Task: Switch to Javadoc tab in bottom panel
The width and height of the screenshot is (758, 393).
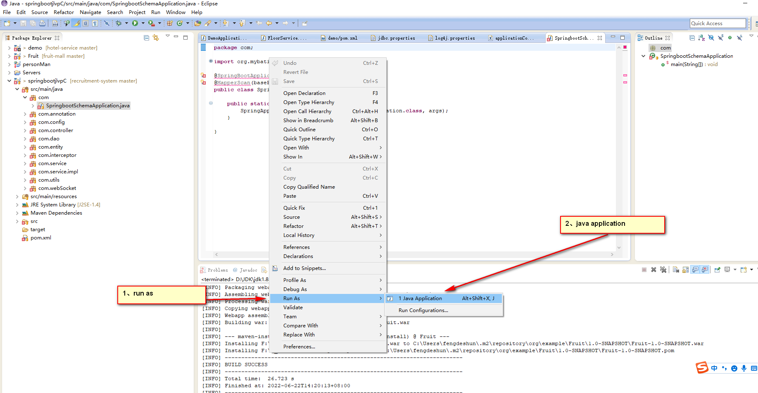Action: click(x=245, y=270)
